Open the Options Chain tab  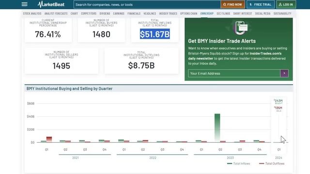click(x=188, y=14)
